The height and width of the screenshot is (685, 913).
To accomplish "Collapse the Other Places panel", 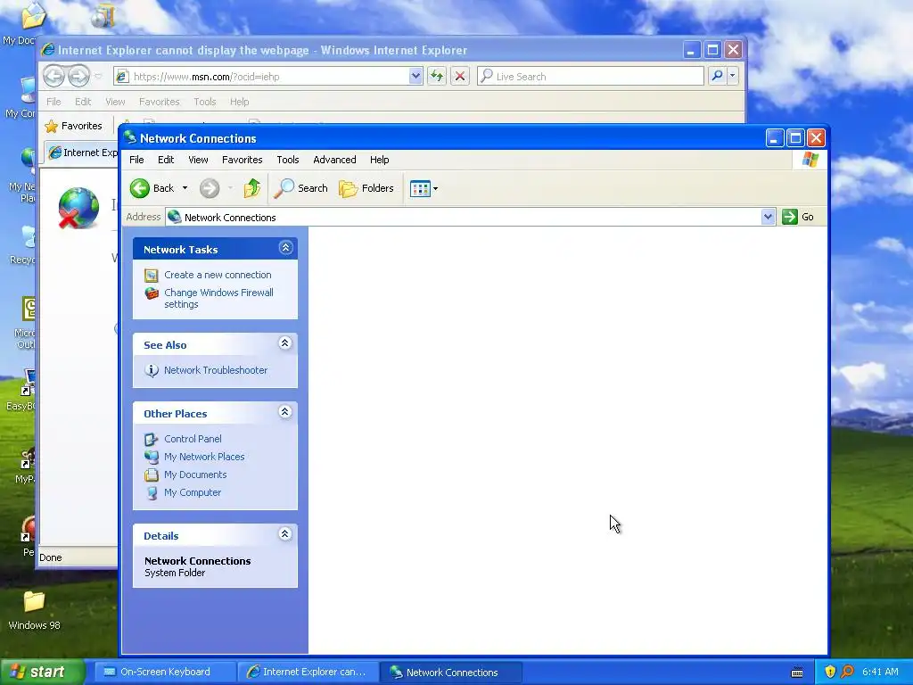I will tap(284, 412).
